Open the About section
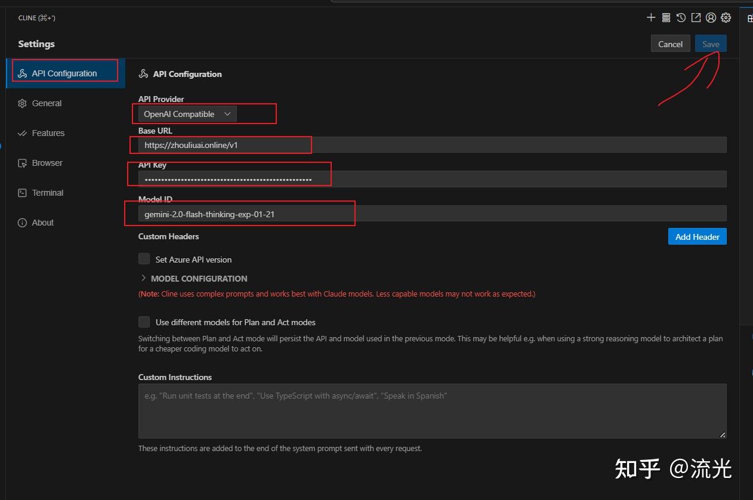753x500 pixels. pos(42,223)
